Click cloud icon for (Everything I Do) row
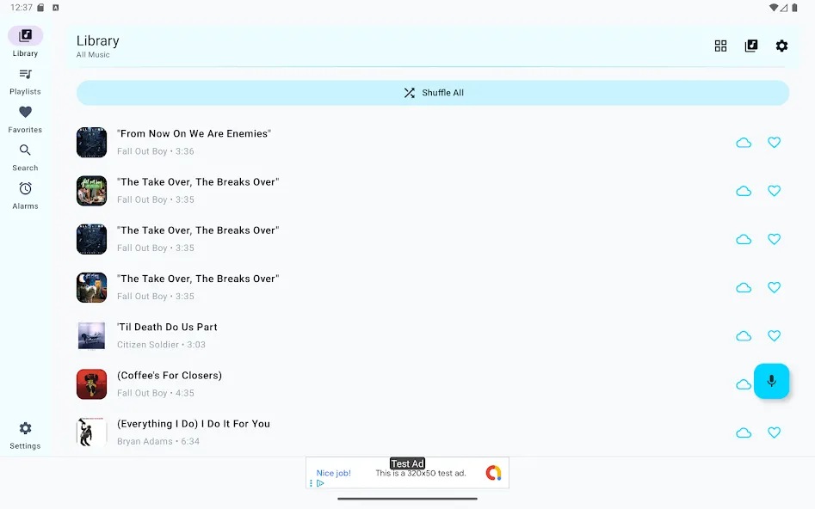The width and height of the screenshot is (815, 509). point(744,432)
